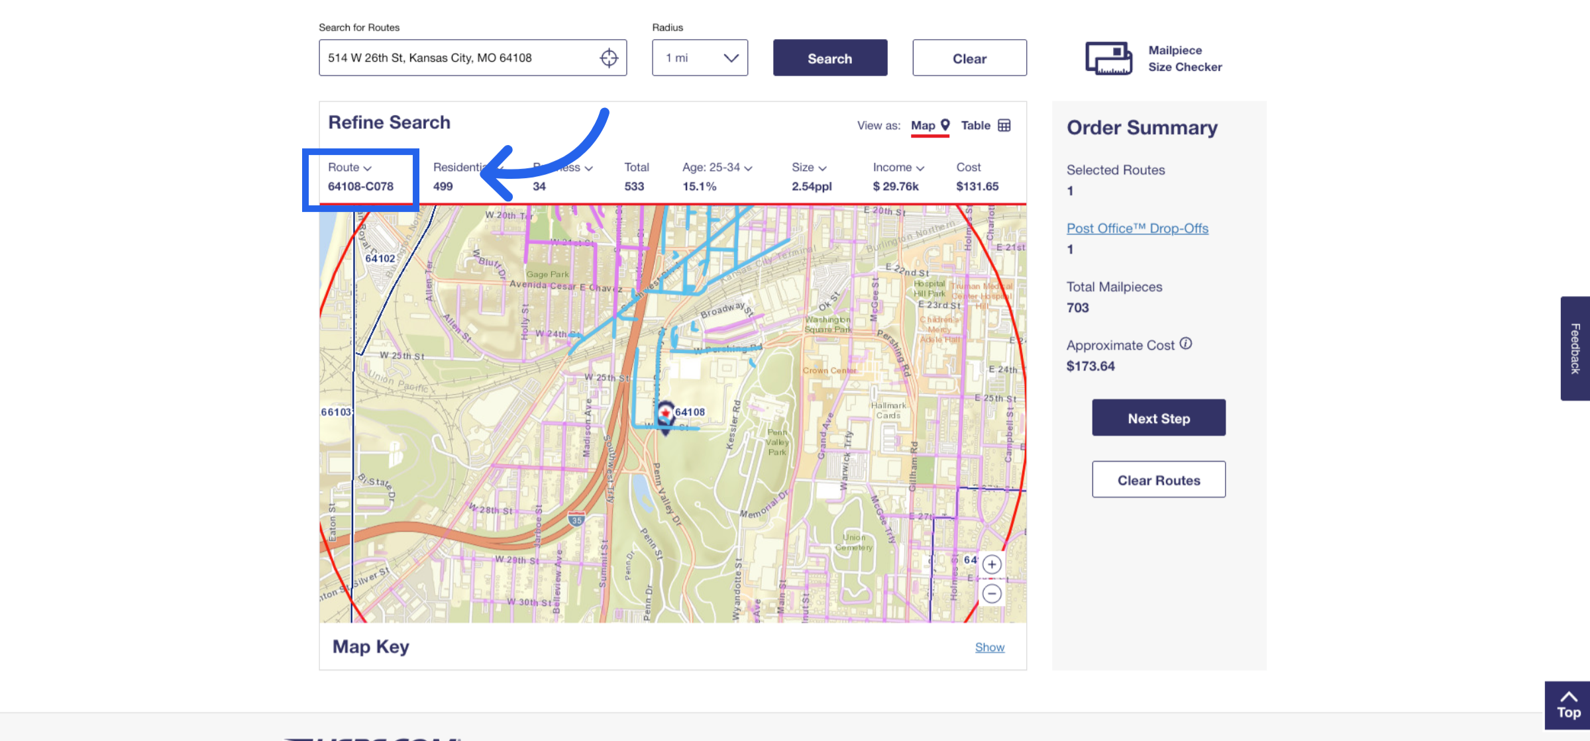This screenshot has width=1590, height=741.
Task: Click the Next Step button
Action: [1158, 417]
